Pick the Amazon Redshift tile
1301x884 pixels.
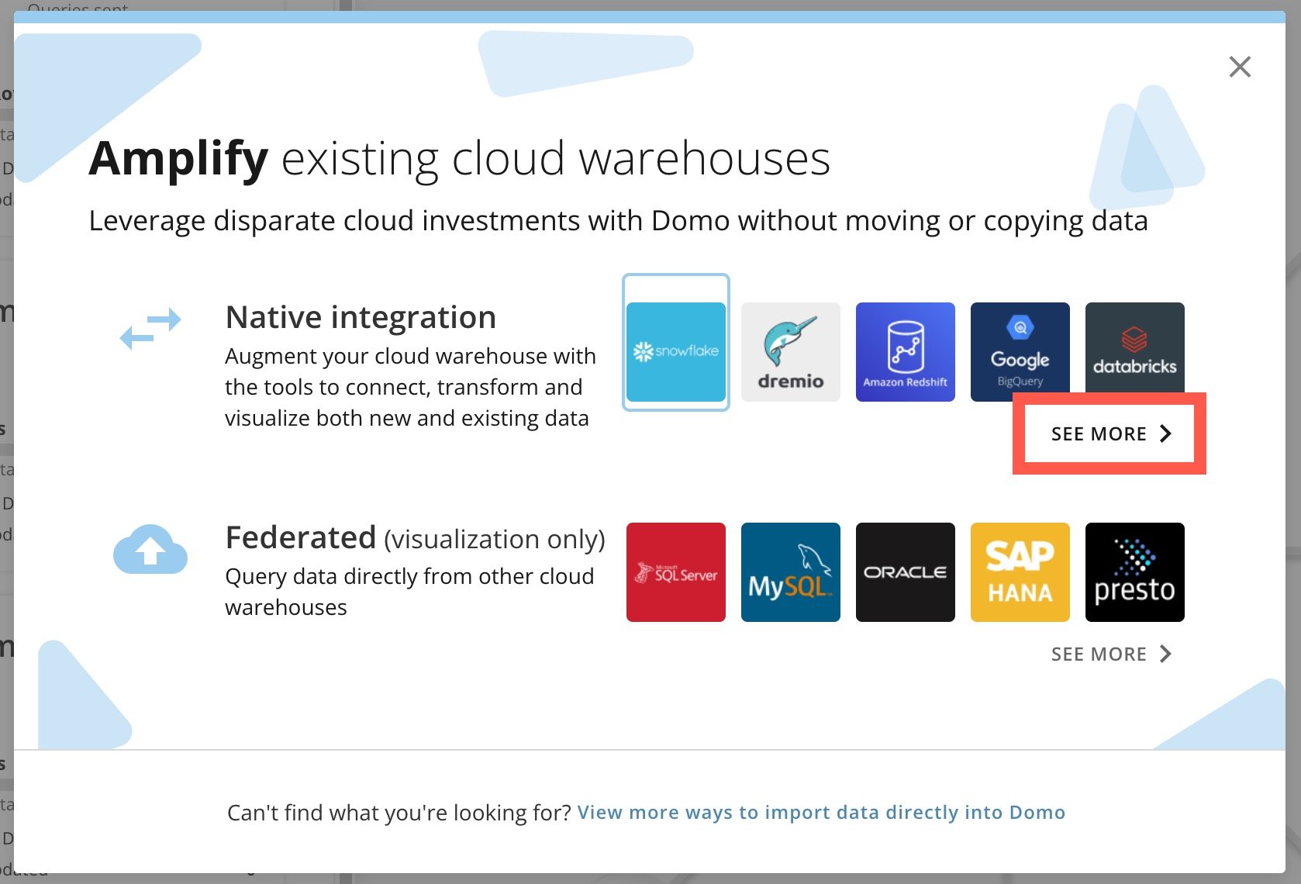[906, 352]
